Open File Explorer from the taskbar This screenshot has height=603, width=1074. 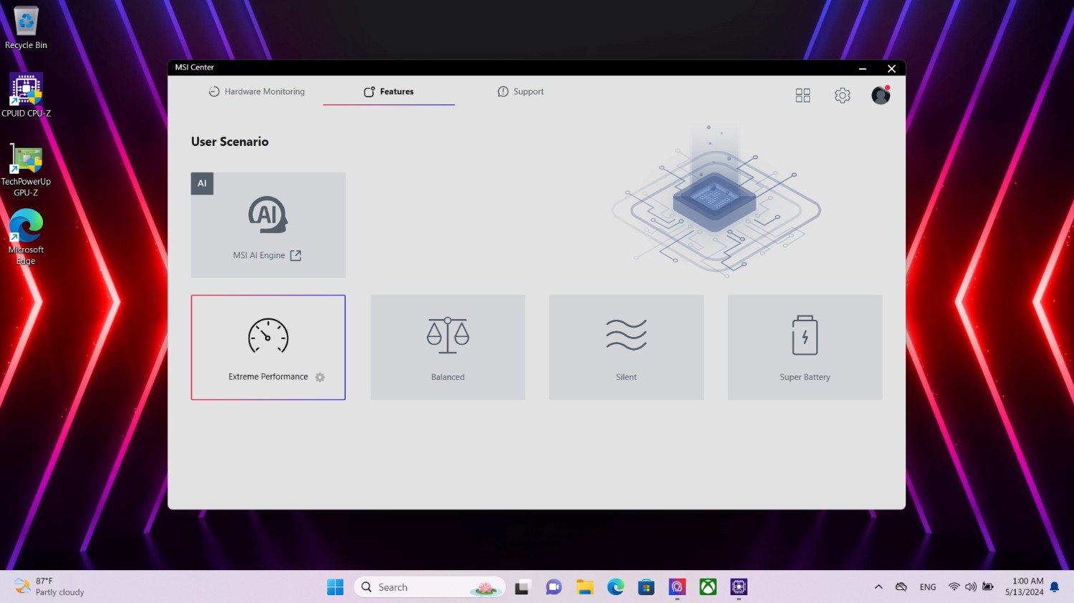[x=585, y=587]
